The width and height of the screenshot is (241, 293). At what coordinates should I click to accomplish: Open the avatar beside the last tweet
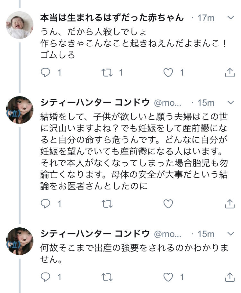click(x=20, y=241)
